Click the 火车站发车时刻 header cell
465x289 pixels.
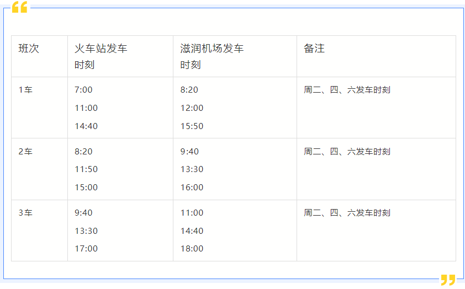point(101,56)
